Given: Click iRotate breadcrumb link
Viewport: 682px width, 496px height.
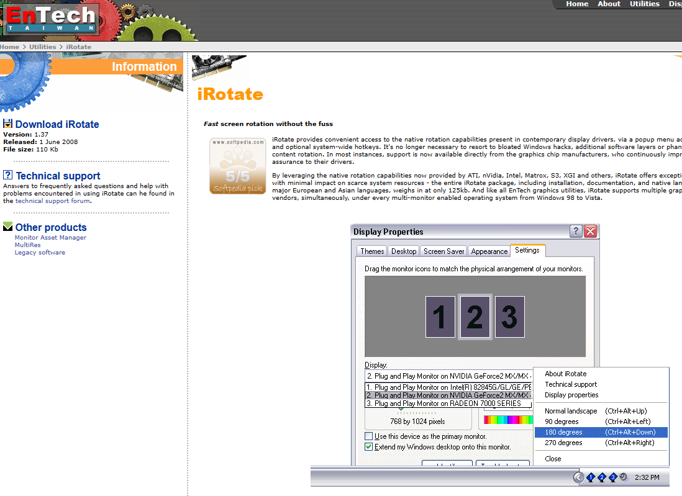Looking at the screenshot, I should pos(79,47).
